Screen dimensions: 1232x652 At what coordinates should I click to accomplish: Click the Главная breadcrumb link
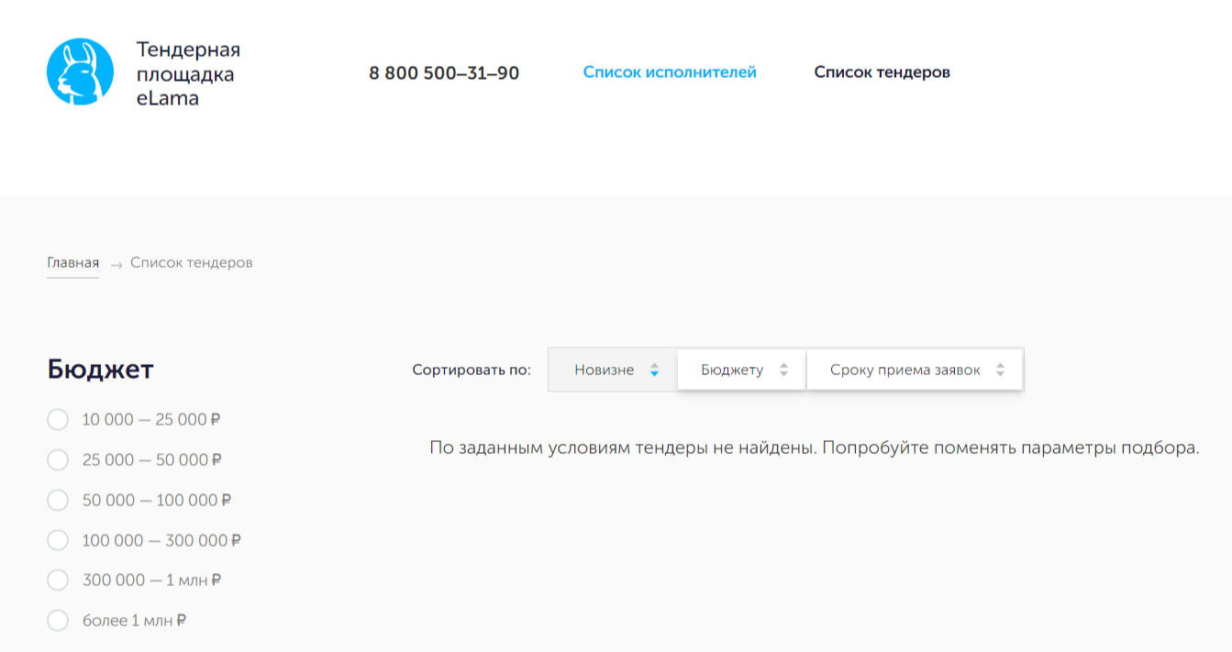tap(72, 261)
